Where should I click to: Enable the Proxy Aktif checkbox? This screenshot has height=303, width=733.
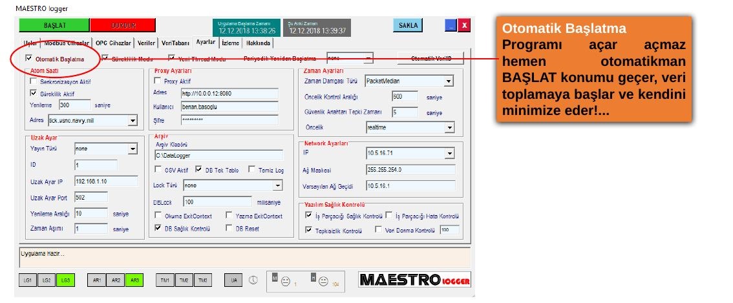[157, 81]
